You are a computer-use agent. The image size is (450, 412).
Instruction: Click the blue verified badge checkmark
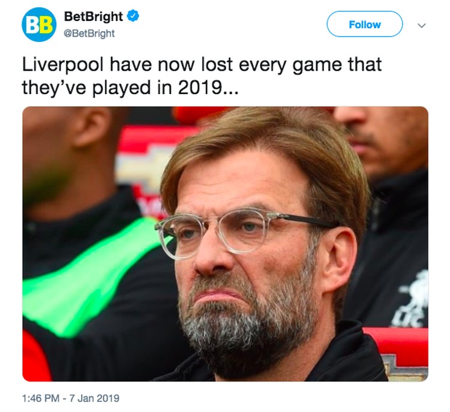click(x=133, y=16)
